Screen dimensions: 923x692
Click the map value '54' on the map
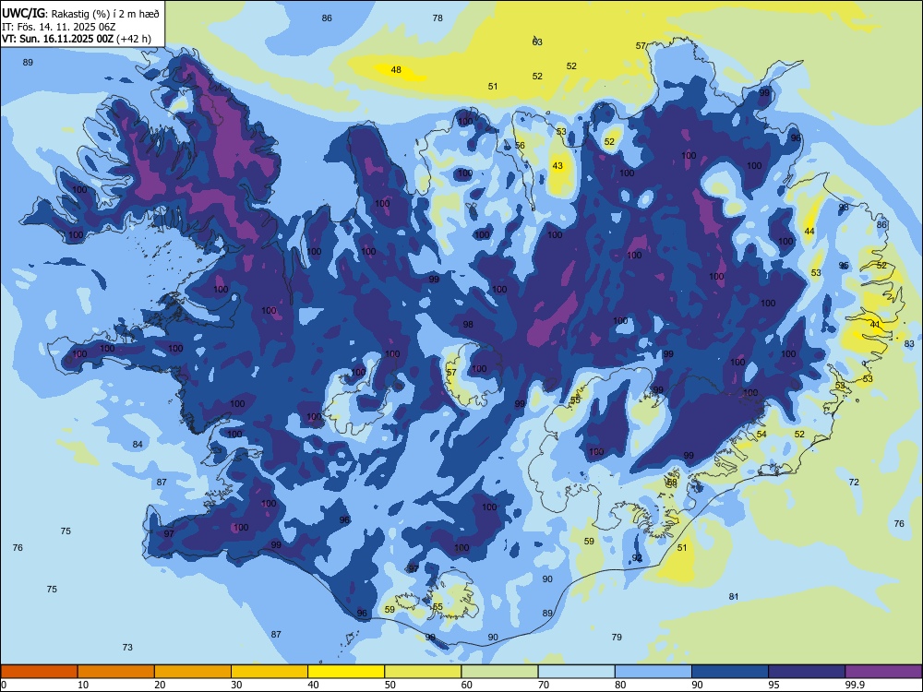pos(761,435)
